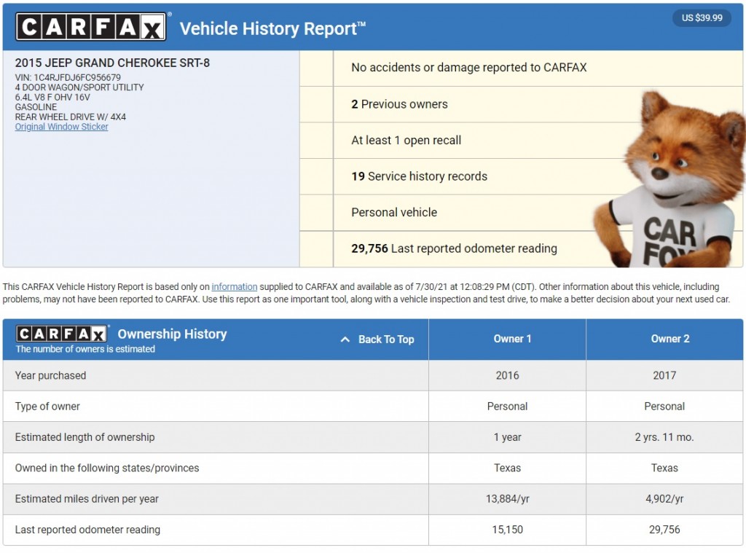Click the CARFAX logo in the header
This screenshot has width=746, height=553.
click(91, 27)
